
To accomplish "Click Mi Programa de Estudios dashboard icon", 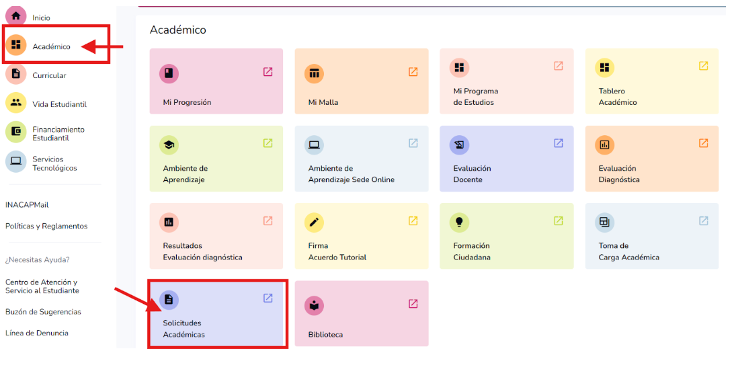I will pos(459,68).
